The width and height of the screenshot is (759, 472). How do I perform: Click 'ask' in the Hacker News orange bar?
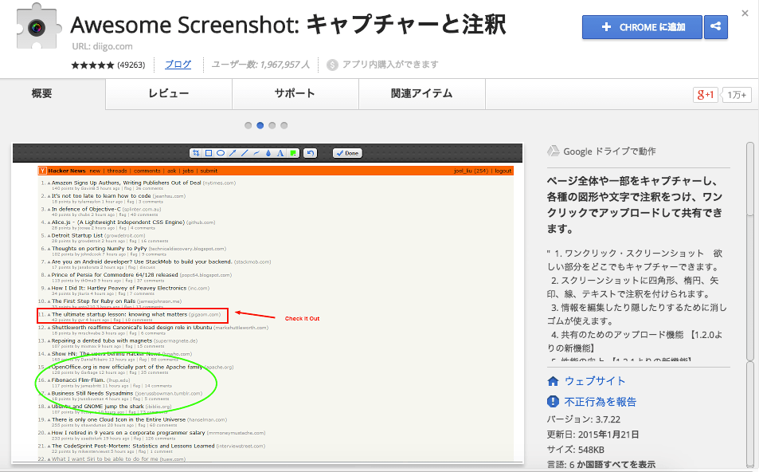coord(172,171)
